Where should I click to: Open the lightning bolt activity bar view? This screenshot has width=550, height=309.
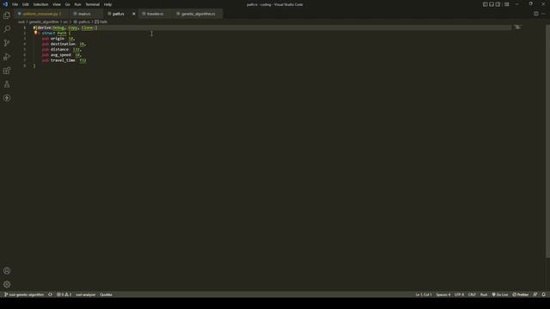point(7,99)
